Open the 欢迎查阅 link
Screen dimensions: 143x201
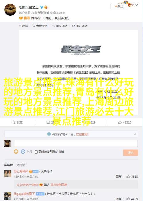pyautogui.click(x=83, y=134)
